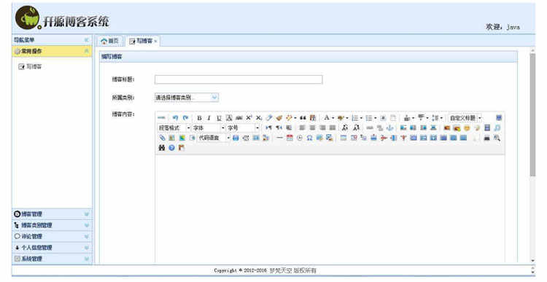Expand the 博客类别管理 accordion panel
The height and width of the screenshot is (282, 547).
point(52,225)
